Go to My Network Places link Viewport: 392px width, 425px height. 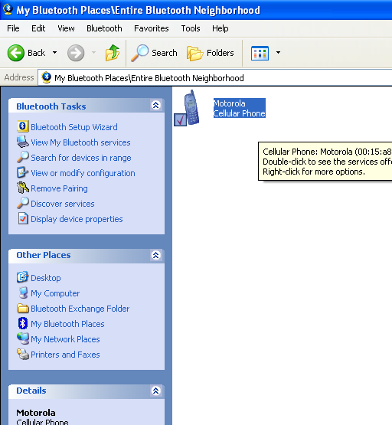click(x=65, y=339)
